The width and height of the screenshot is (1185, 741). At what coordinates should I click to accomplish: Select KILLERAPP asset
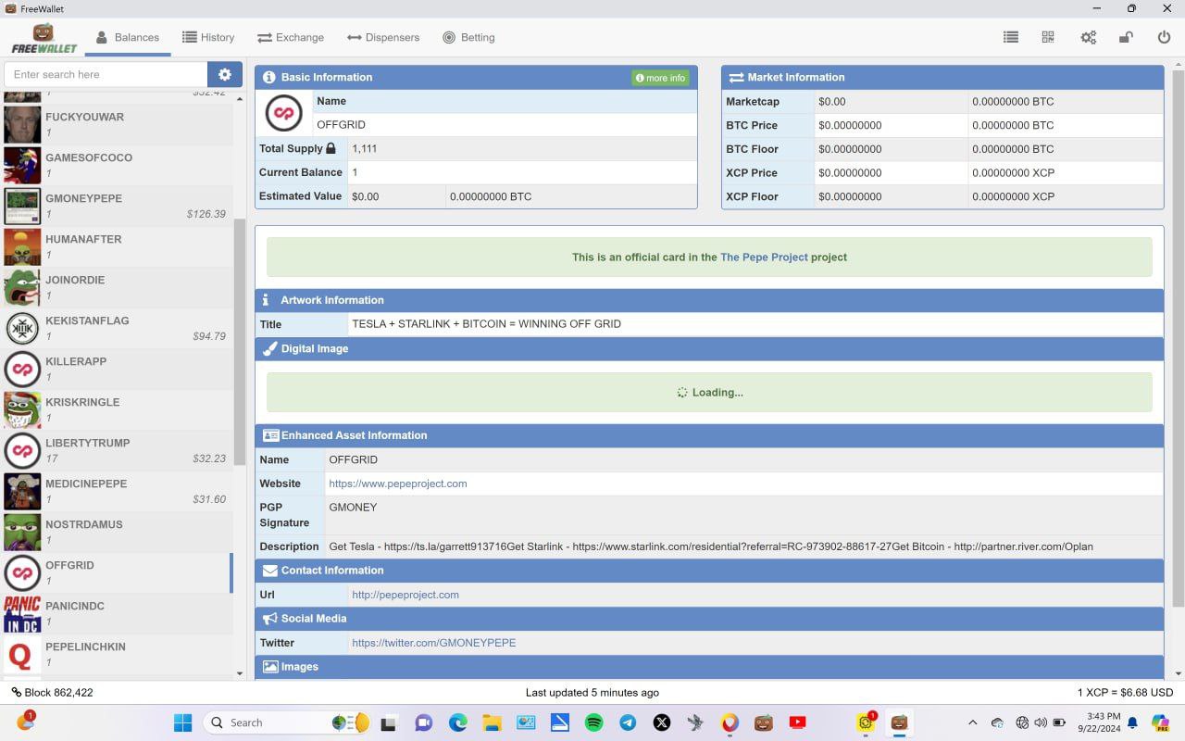tap(117, 369)
